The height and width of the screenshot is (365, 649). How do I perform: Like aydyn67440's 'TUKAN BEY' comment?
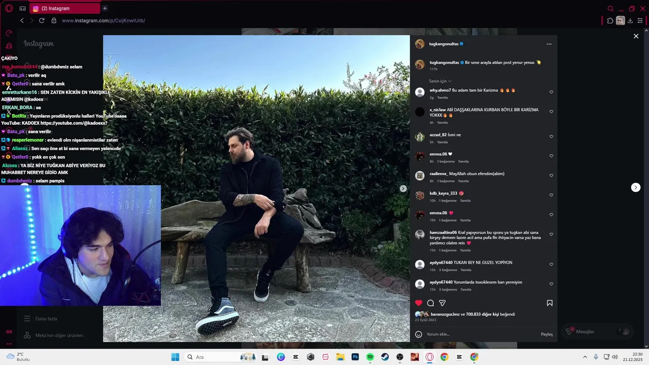[551, 264]
